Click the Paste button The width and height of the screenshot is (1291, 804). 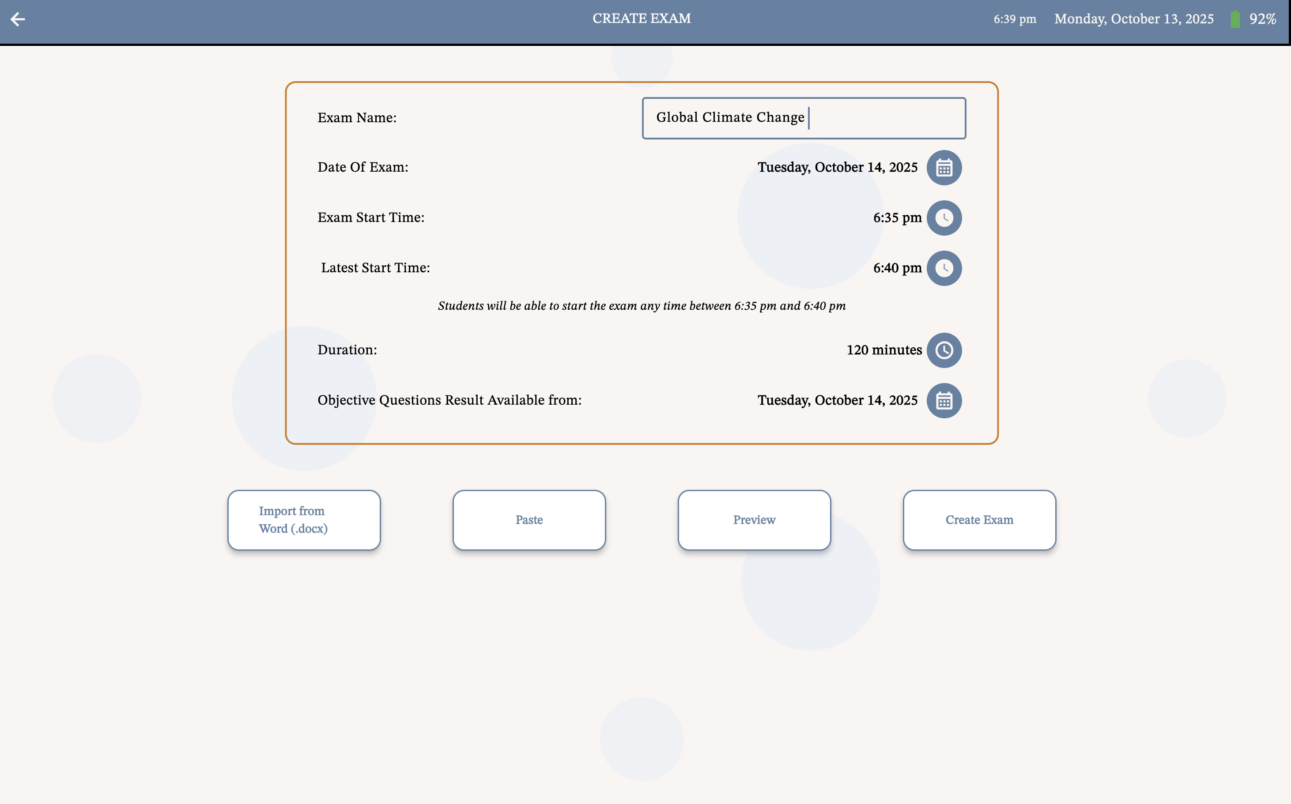pyautogui.click(x=529, y=519)
